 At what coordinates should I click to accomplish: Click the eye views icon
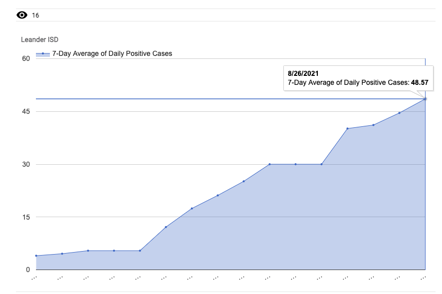pos(22,15)
